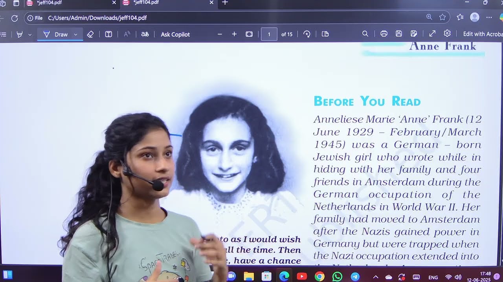Viewport: 503px width, 282px height.
Task: Open WhatsApp from taskbar
Action: 337,277
